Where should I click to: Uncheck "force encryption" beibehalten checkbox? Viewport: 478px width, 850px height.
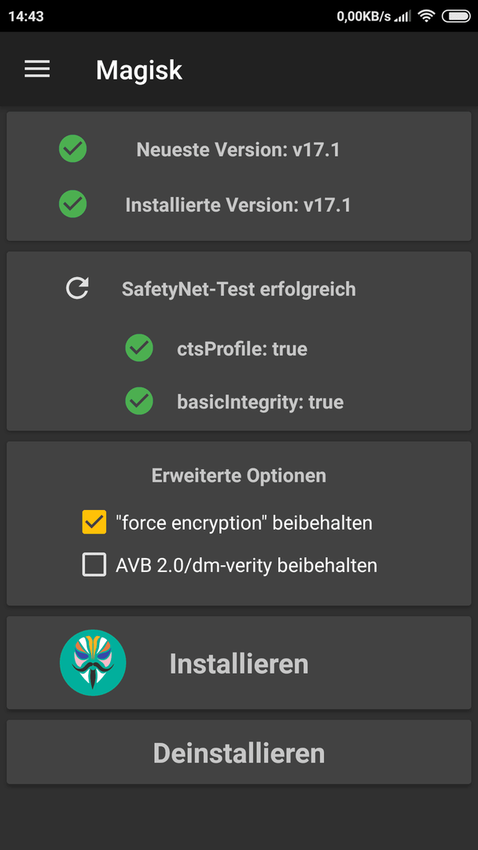click(94, 522)
